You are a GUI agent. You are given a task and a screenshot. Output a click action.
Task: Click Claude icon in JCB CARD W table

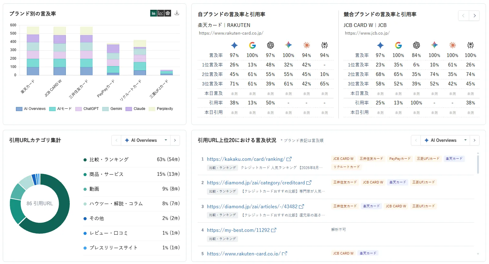(453, 45)
